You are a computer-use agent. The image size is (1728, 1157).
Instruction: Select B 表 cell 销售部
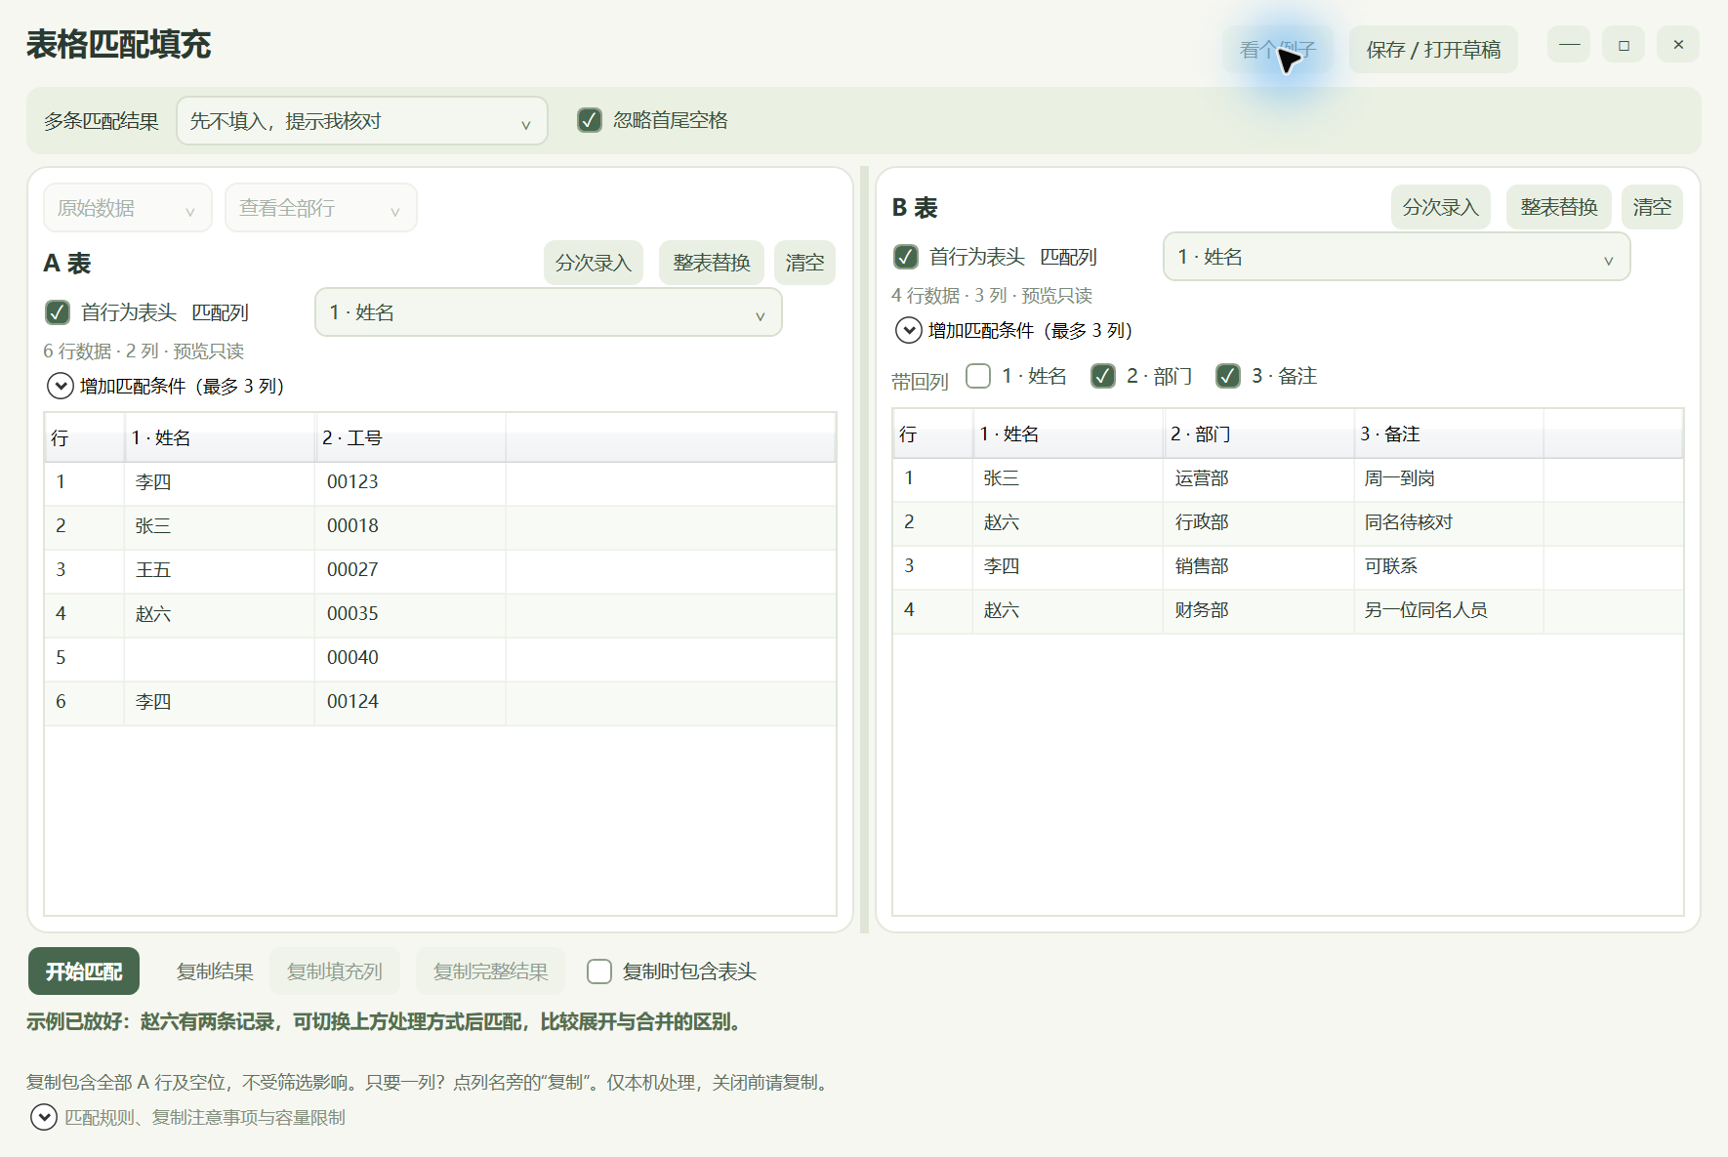pos(1258,566)
